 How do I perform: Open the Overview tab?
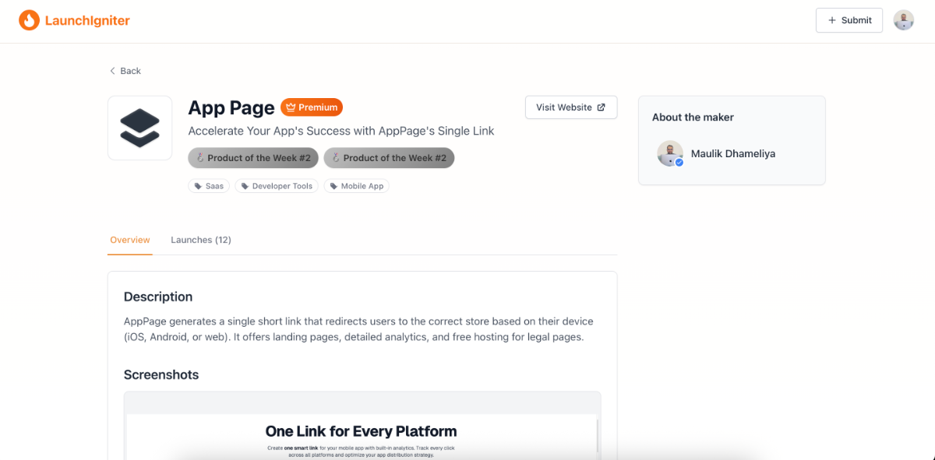click(129, 240)
